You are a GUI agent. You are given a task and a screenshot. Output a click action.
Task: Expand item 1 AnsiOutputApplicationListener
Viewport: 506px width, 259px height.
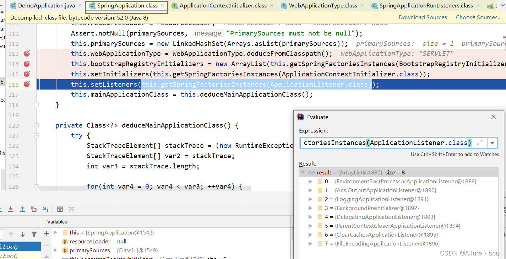(310, 190)
